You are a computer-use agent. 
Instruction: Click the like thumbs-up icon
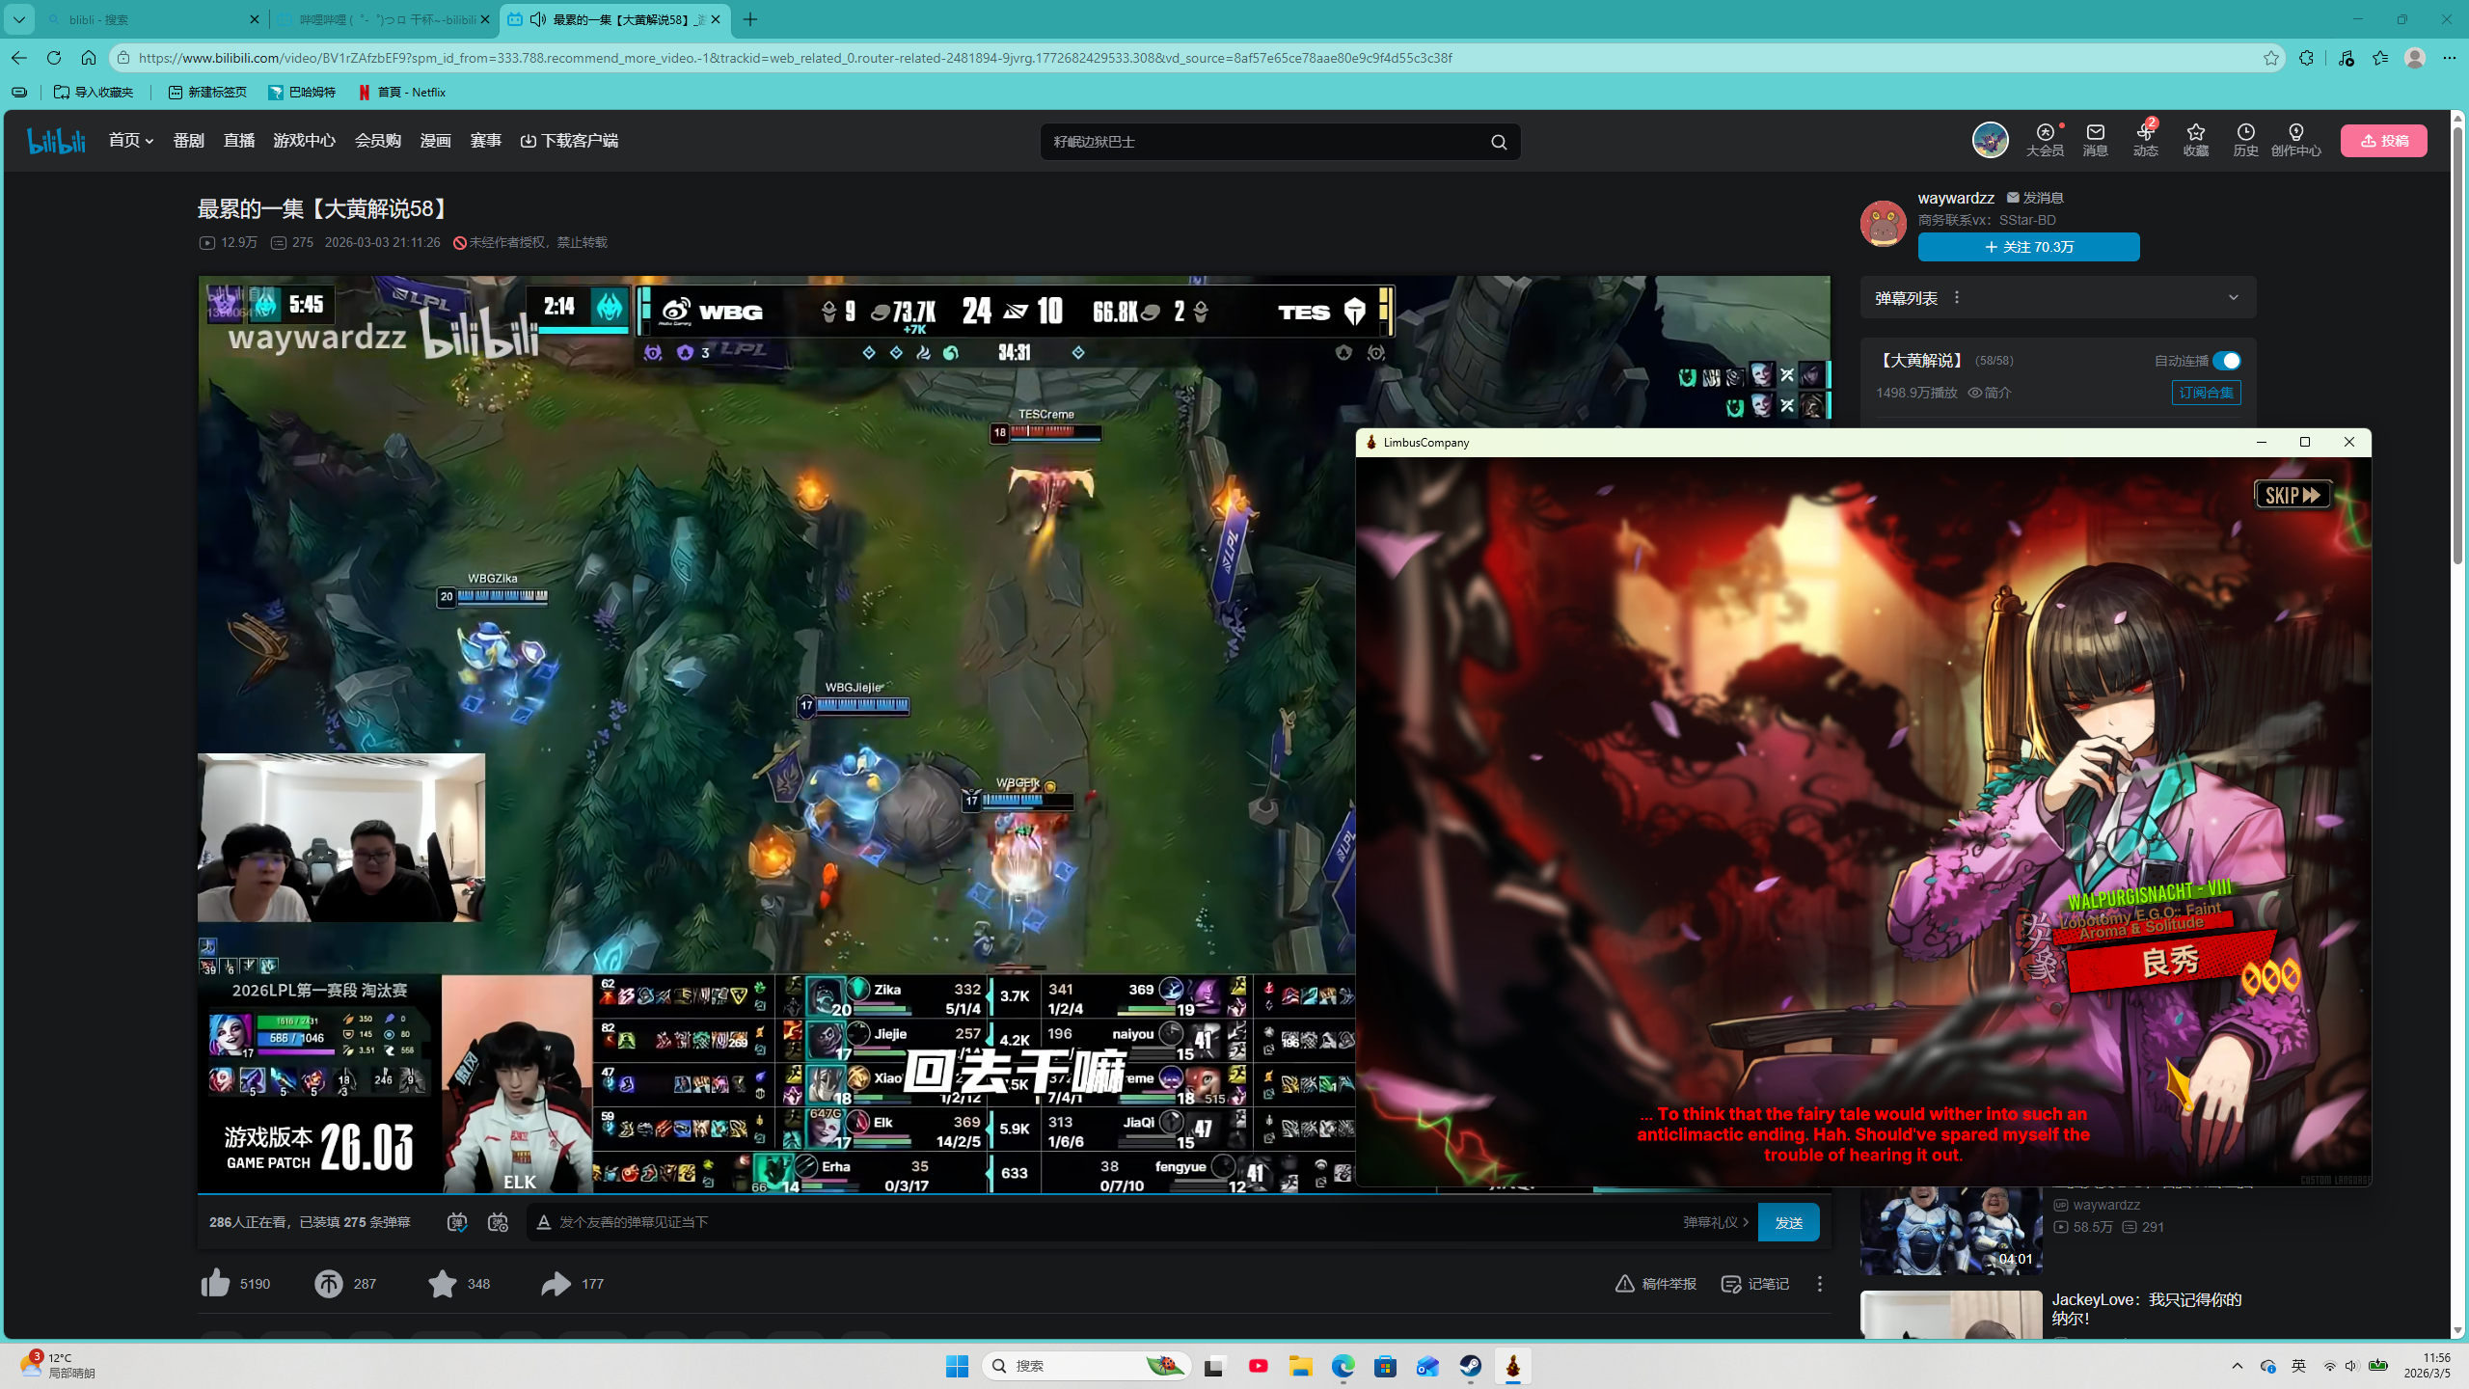click(216, 1283)
